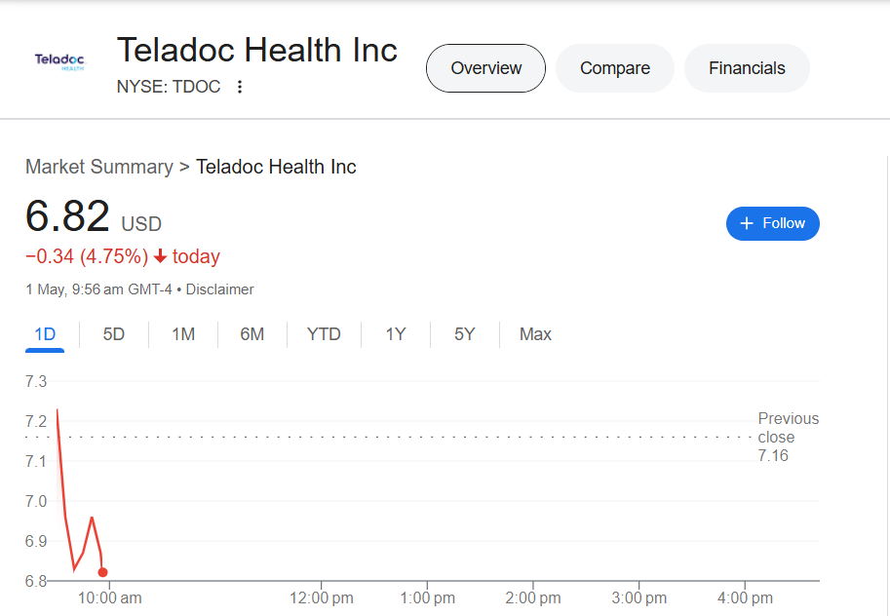Switch to the Compare tab
This screenshot has width=890, height=616.
coord(615,68)
